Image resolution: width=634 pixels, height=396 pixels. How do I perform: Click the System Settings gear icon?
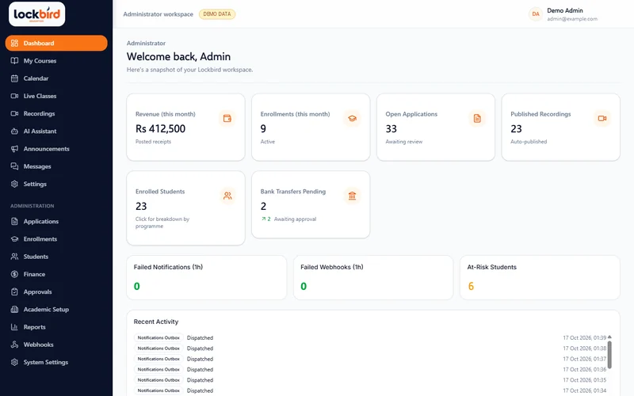point(14,362)
